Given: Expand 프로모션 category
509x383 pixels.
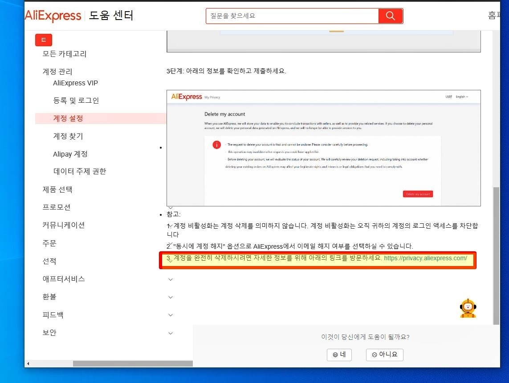Looking at the screenshot, I should 57,207.
